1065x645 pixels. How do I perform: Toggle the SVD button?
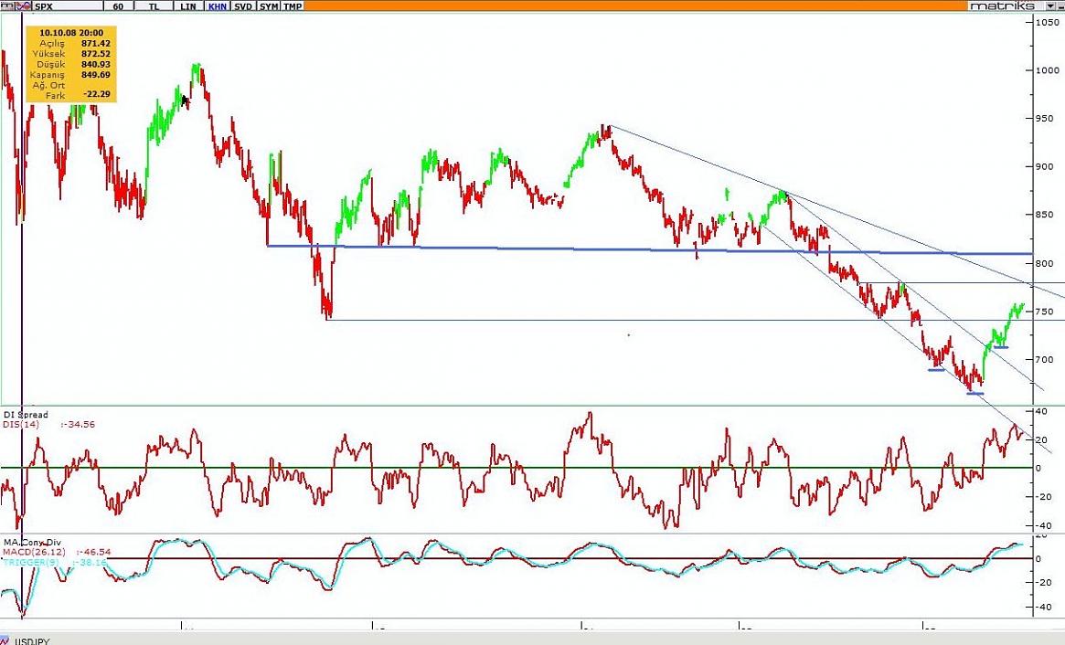click(x=243, y=5)
